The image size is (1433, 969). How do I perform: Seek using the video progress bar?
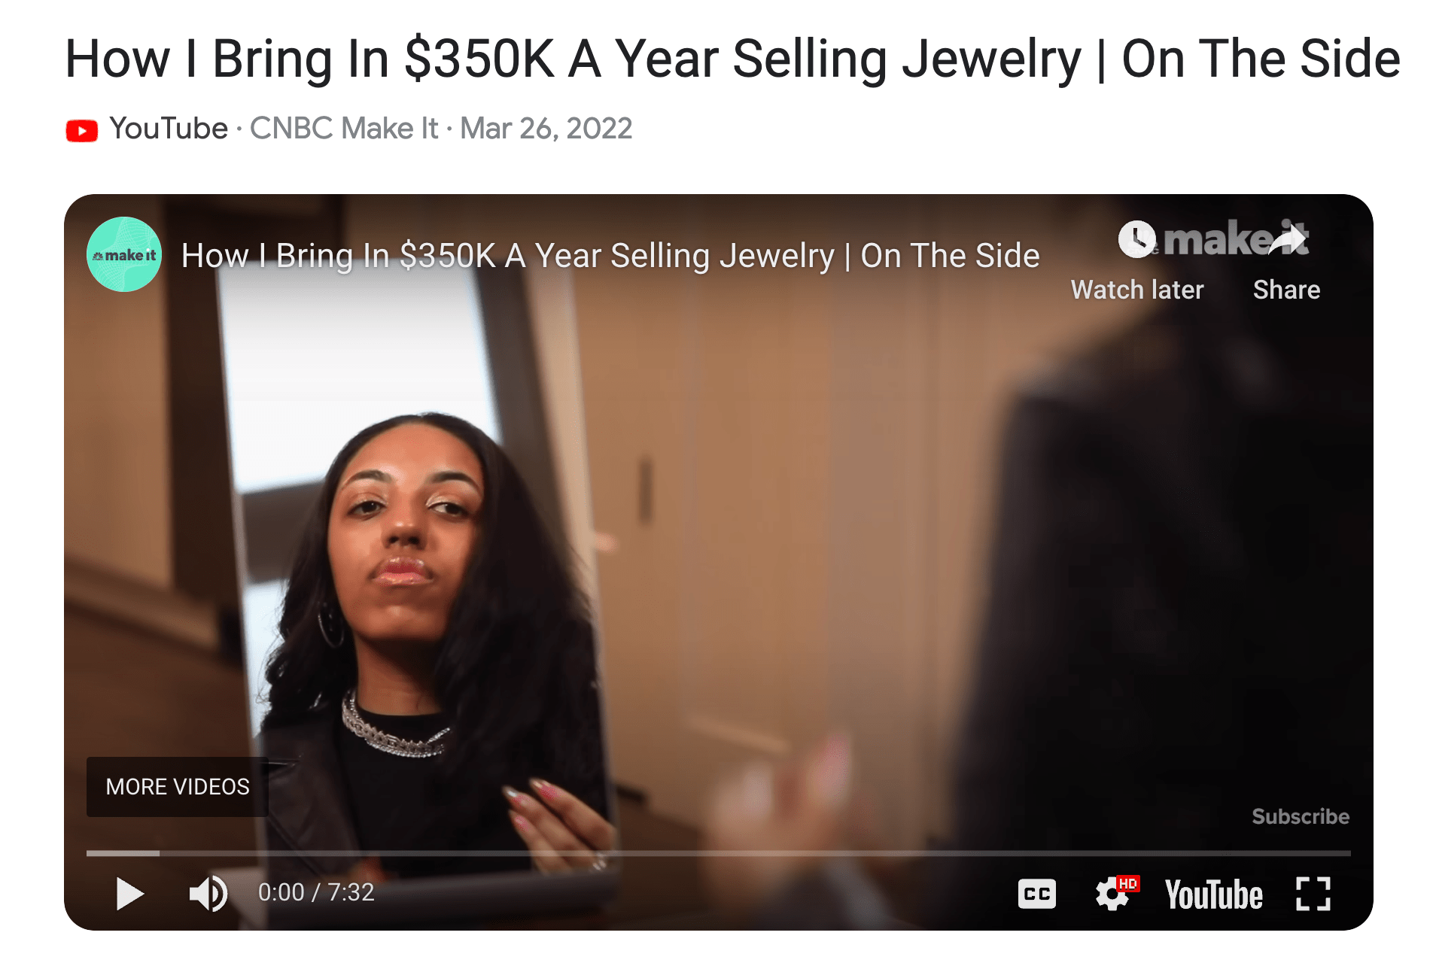[x=719, y=853]
